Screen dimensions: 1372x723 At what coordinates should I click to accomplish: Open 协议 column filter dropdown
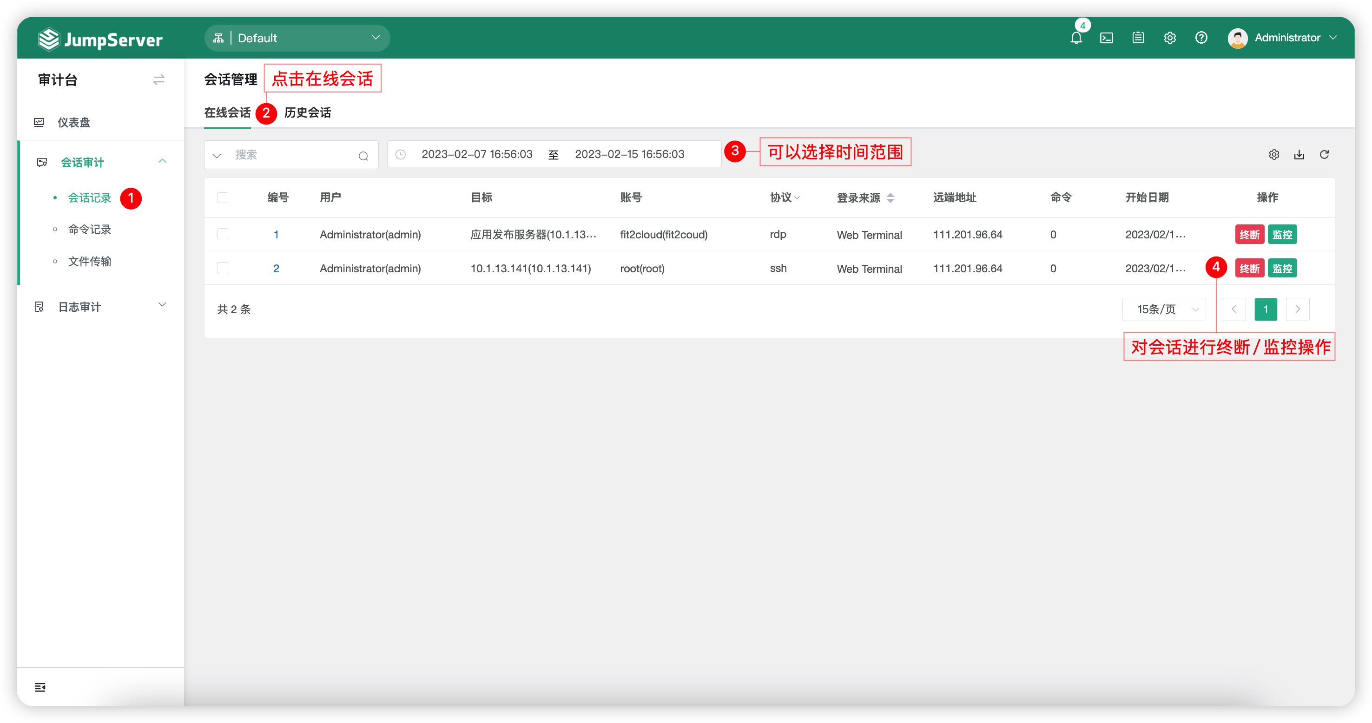point(797,198)
